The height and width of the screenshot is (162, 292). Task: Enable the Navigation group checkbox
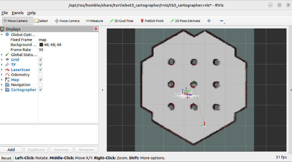40,85
